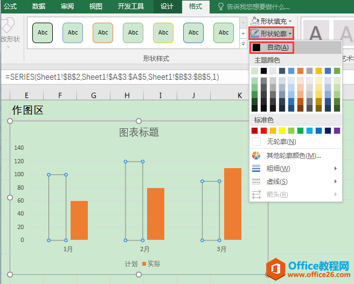Click the 1月 axis label

pos(68,249)
